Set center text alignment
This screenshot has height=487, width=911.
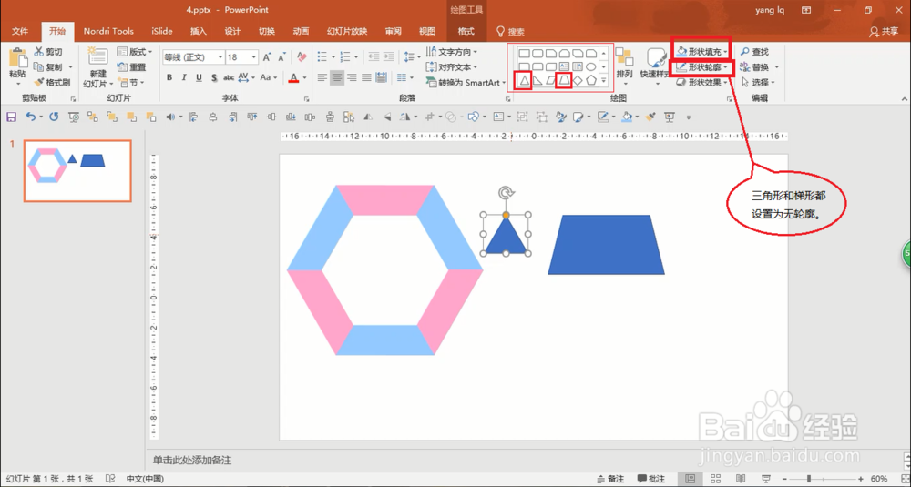(337, 77)
